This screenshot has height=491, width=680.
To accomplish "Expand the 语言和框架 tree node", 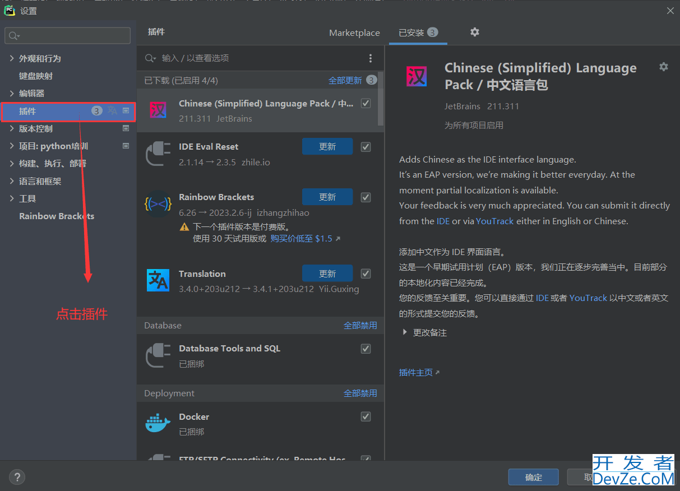I will (x=12, y=181).
